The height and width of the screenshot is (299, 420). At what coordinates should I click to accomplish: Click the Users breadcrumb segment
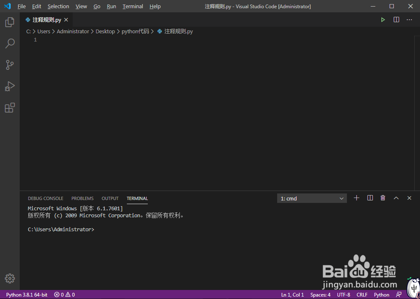tap(44, 31)
